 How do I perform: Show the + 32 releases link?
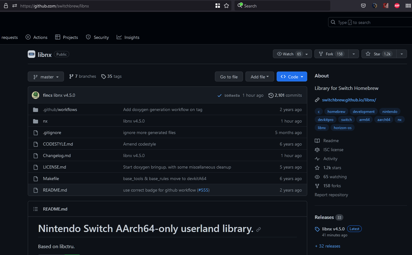click(x=327, y=246)
